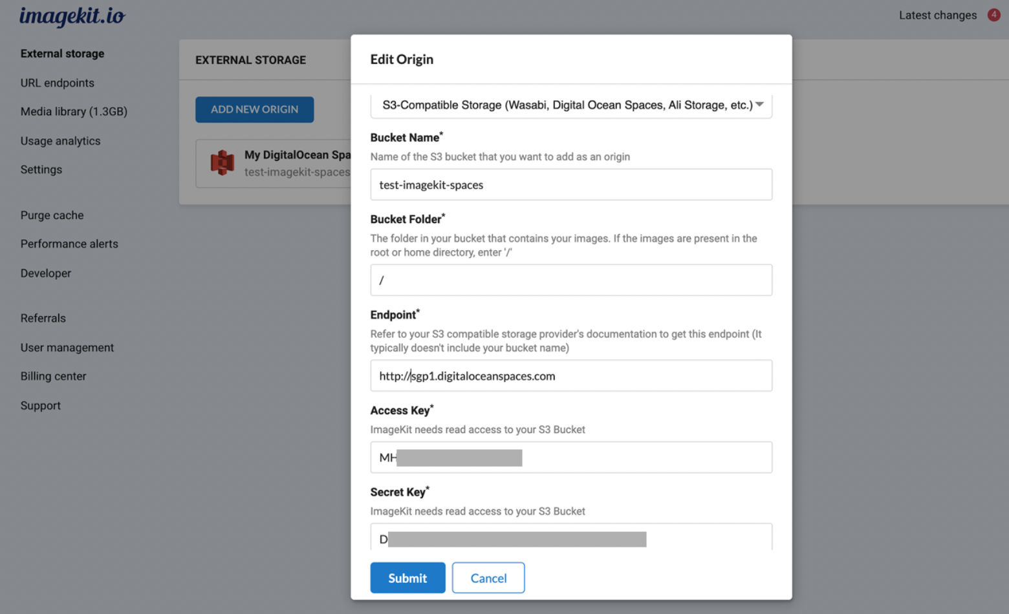Viewport: 1009px width, 614px height.
Task: Open Media library (1.3GB) section
Action: (74, 112)
